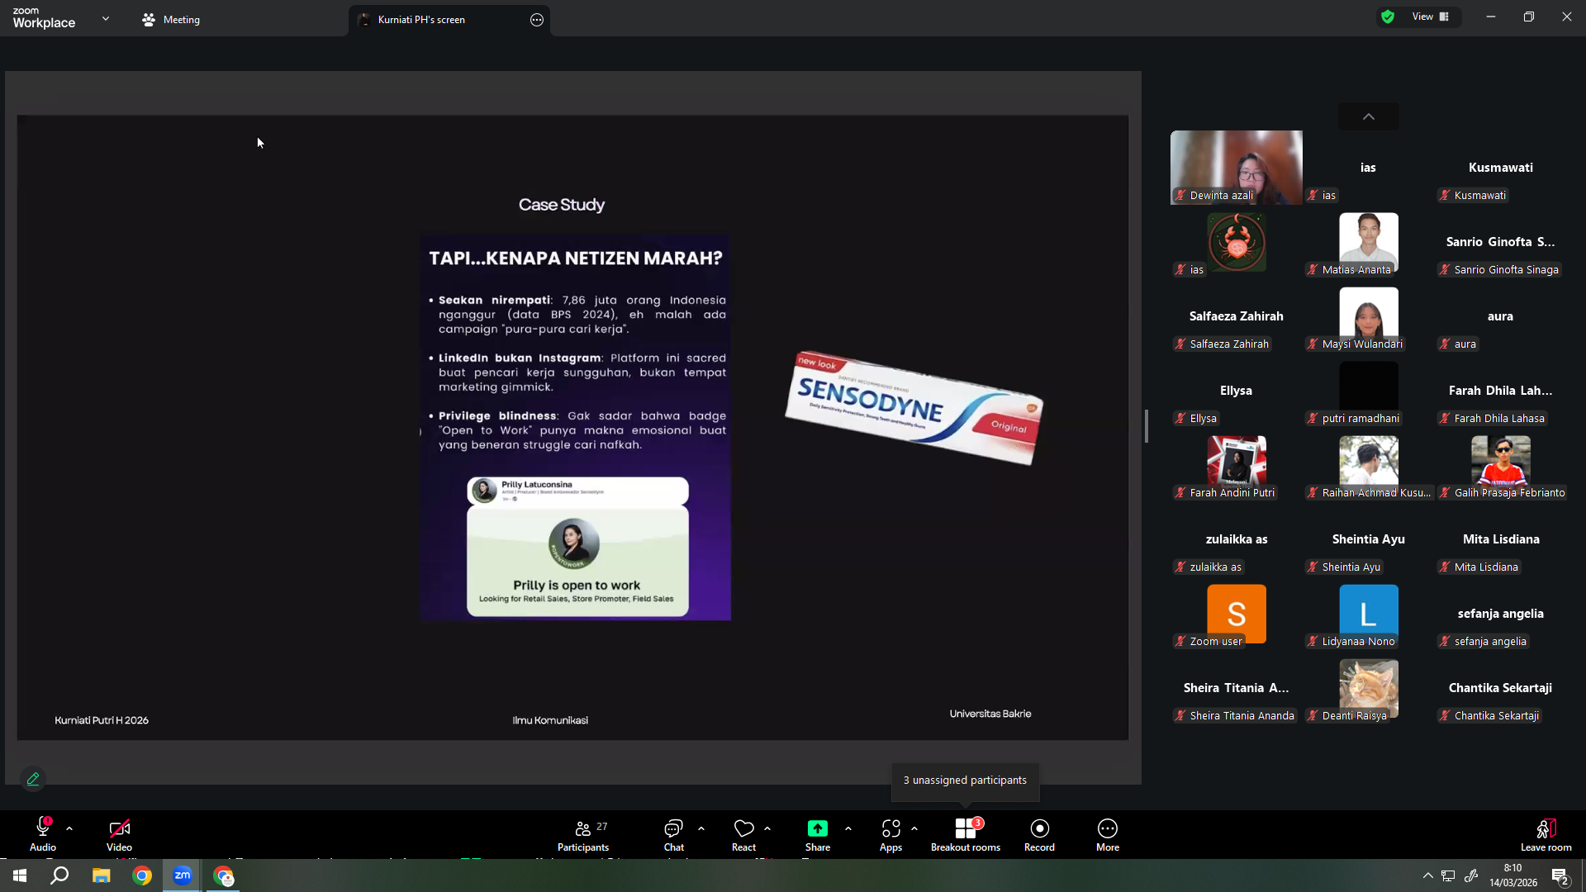Screen dimensions: 1586x892
Task: Expand React options arrow
Action: [767, 828]
